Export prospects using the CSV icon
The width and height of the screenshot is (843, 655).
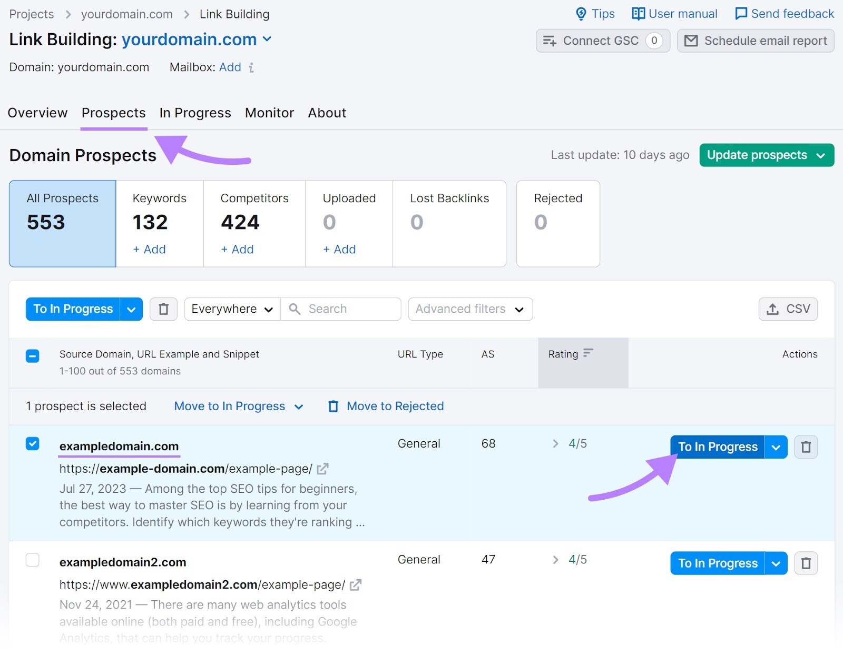point(773,309)
